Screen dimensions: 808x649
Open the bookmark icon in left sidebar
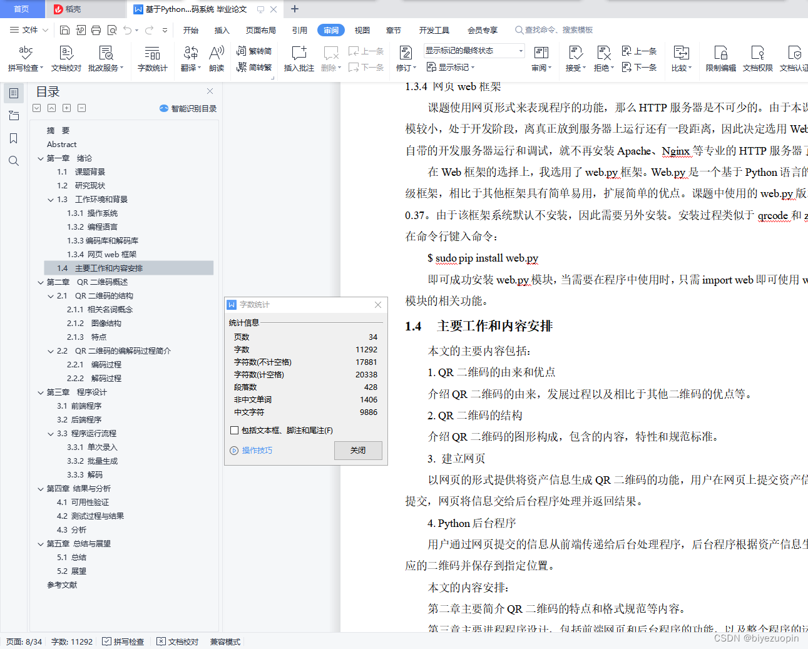coord(14,138)
